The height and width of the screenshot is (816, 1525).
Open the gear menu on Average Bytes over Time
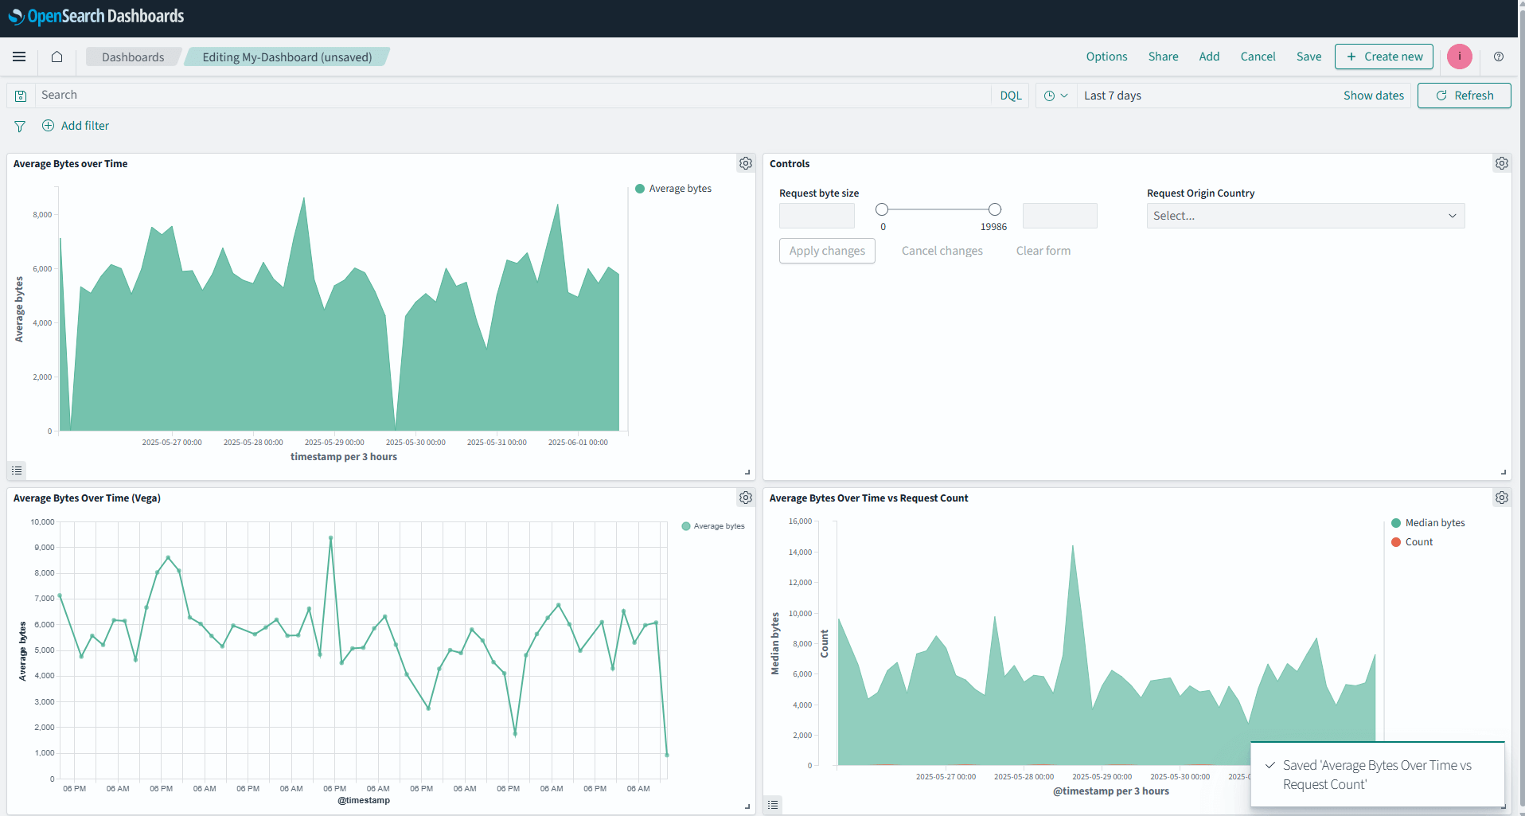(745, 162)
